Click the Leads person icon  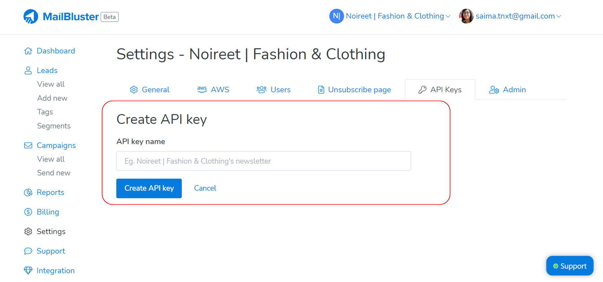click(x=28, y=71)
